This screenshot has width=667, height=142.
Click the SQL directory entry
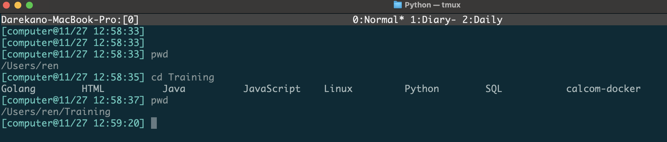(493, 89)
